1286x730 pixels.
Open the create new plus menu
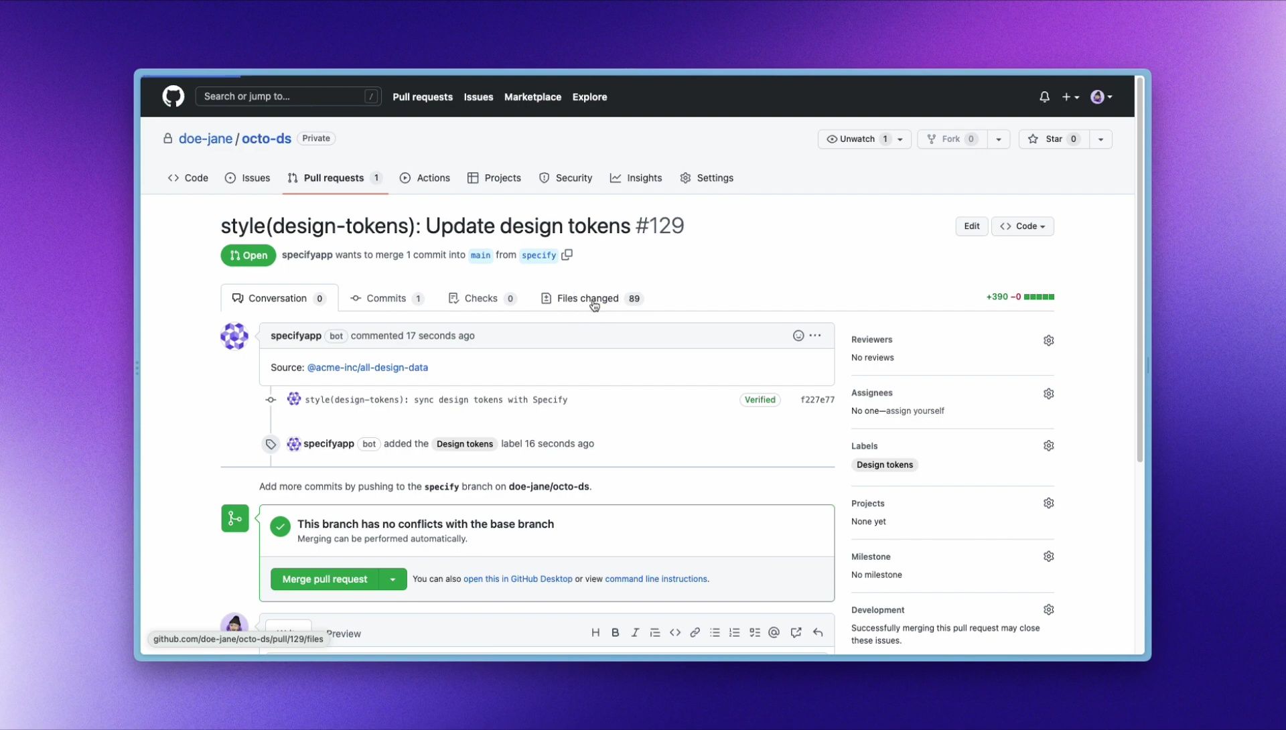tap(1070, 97)
